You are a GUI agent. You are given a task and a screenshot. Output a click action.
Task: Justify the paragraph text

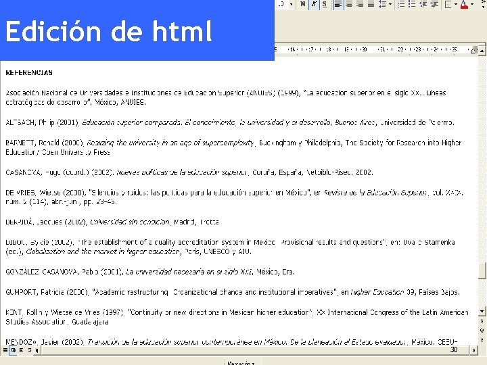pos(371,4)
